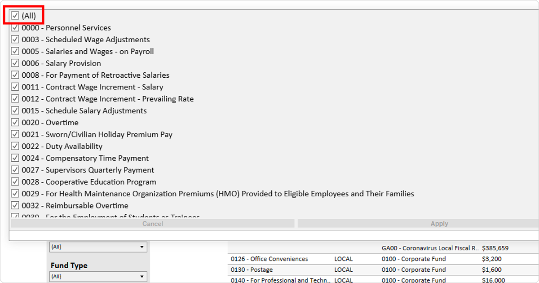This screenshot has height=283, width=539.
Task: Click the Fund Type label
Action: [x=69, y=265]
